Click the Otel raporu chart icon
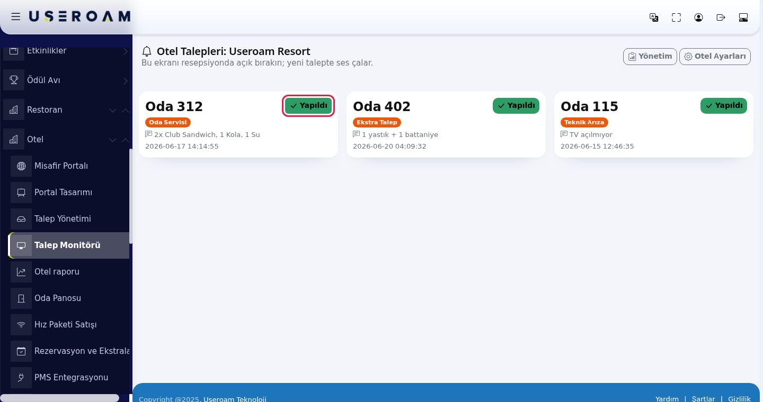Viewport: 763px width, 402px height. 21,272
